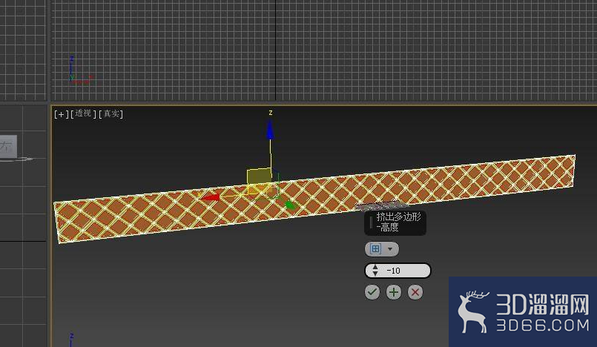Confirm the extrude with the green checkmark
The image size is (597, 347).
point(372,292)
